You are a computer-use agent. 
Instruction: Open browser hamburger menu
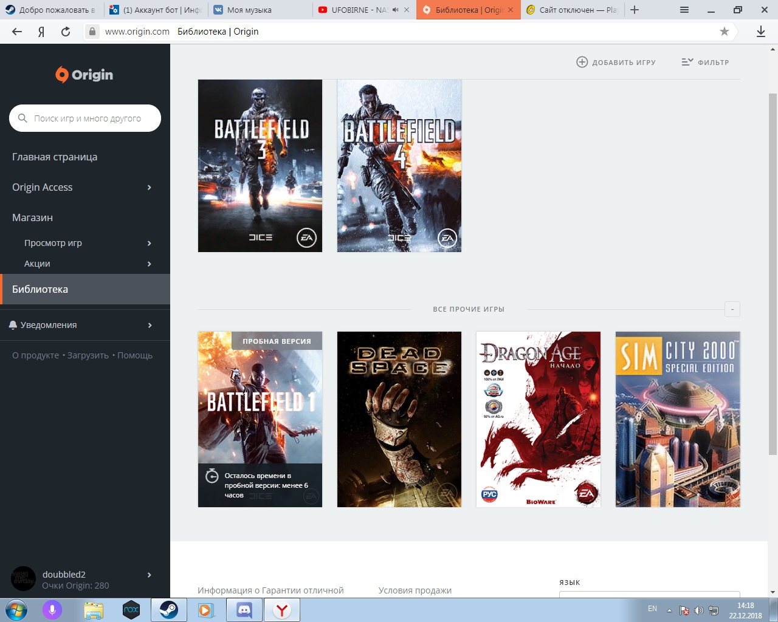point(684,10)
